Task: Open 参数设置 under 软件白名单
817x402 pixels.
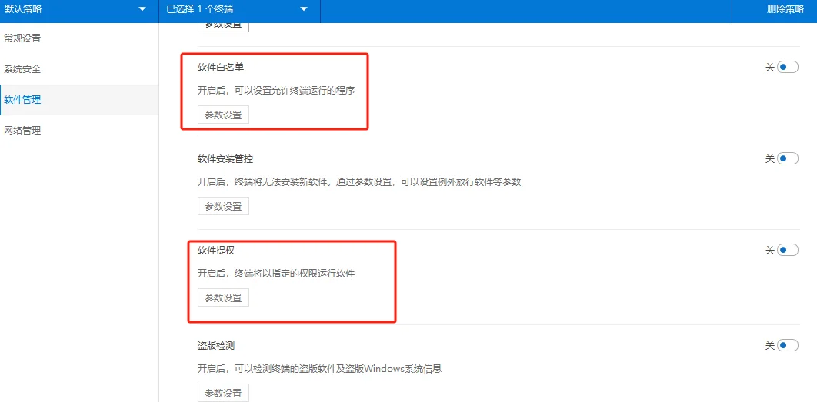Action: (224, 115)
